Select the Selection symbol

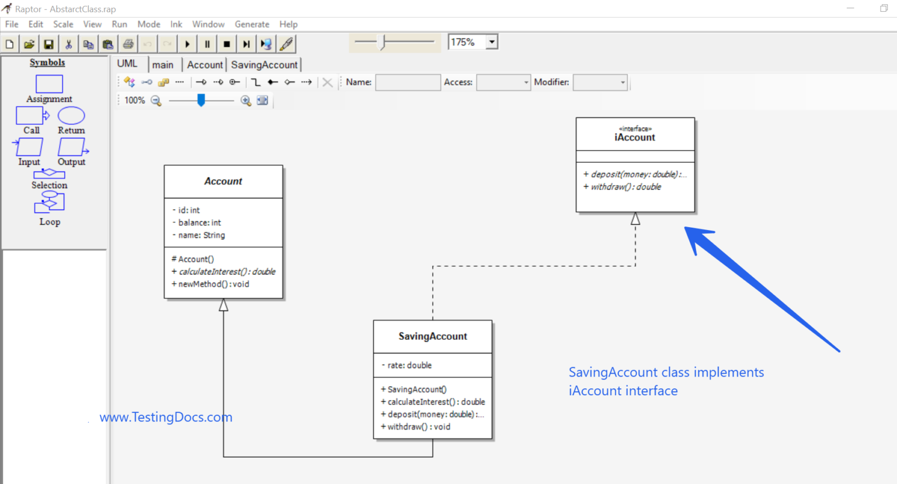pos(49,174)
